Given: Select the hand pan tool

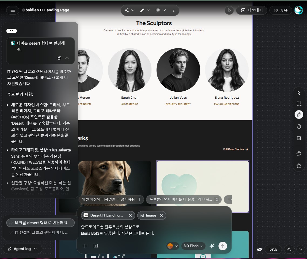Looking at the screenshot, I should coord(299,127).
